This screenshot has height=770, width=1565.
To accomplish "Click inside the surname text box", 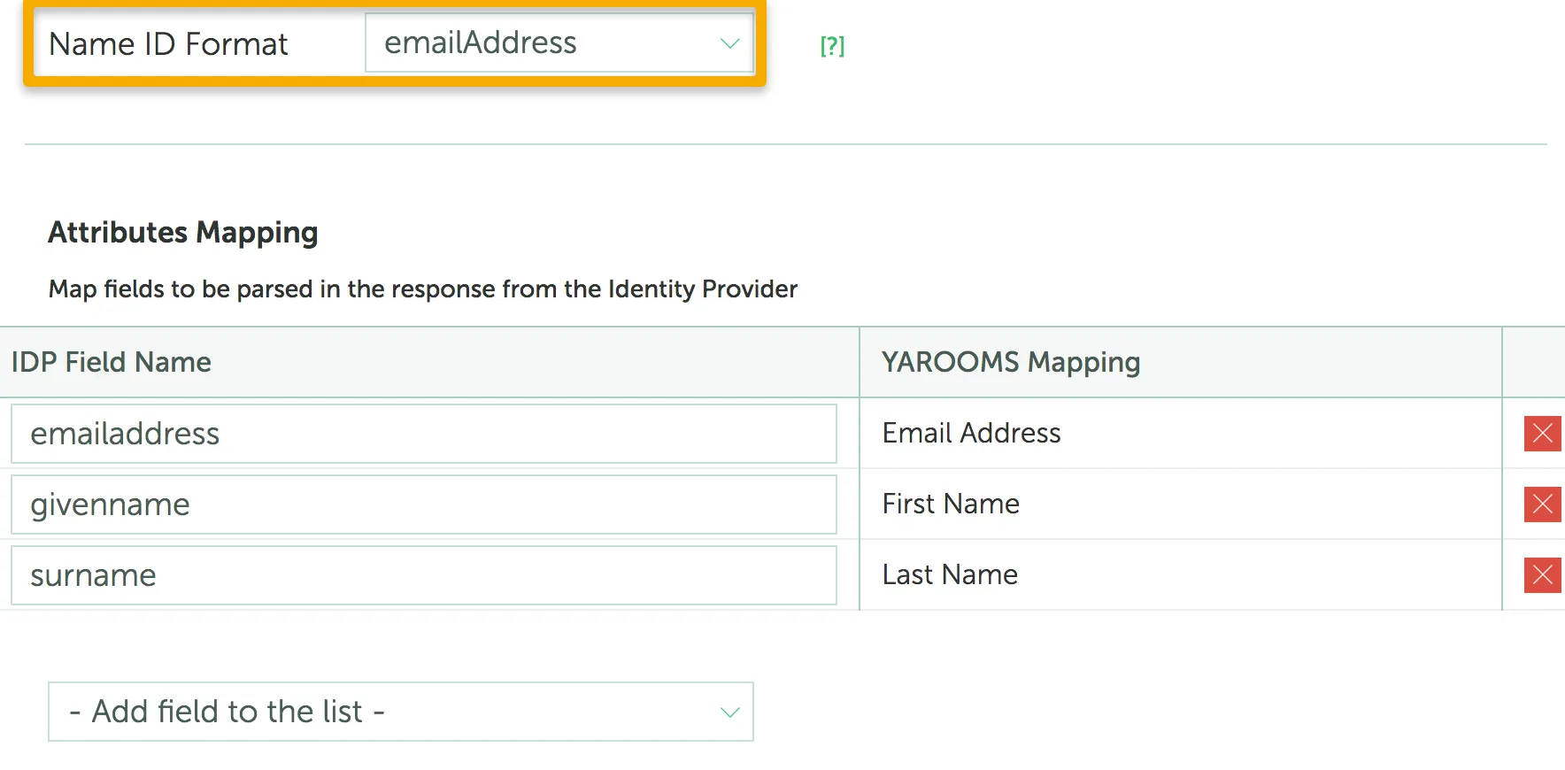I will 423,575.
